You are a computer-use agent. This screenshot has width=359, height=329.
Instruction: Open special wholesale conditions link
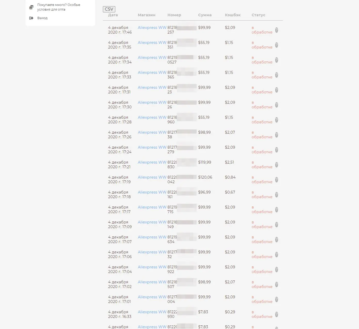point(59,7)
